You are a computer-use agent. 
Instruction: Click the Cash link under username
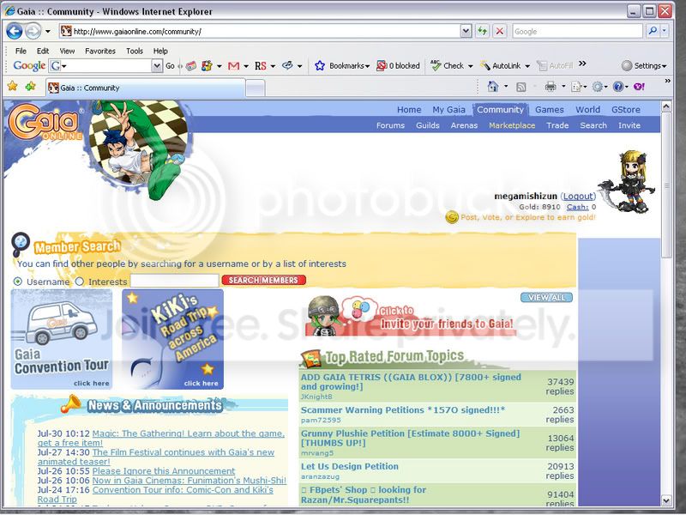pos(577,207)
